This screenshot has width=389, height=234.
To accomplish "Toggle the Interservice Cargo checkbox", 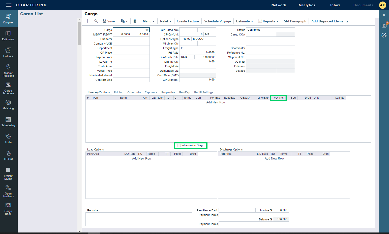I will (x=179, y=145).
